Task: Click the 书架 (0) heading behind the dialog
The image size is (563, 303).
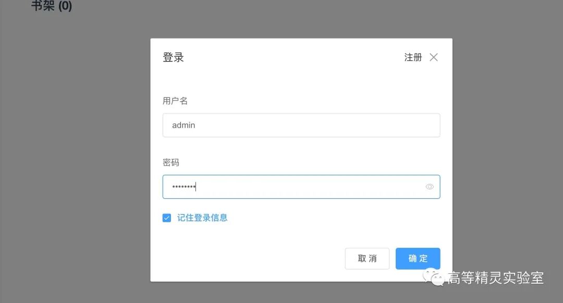Action: tap(52, 6)
